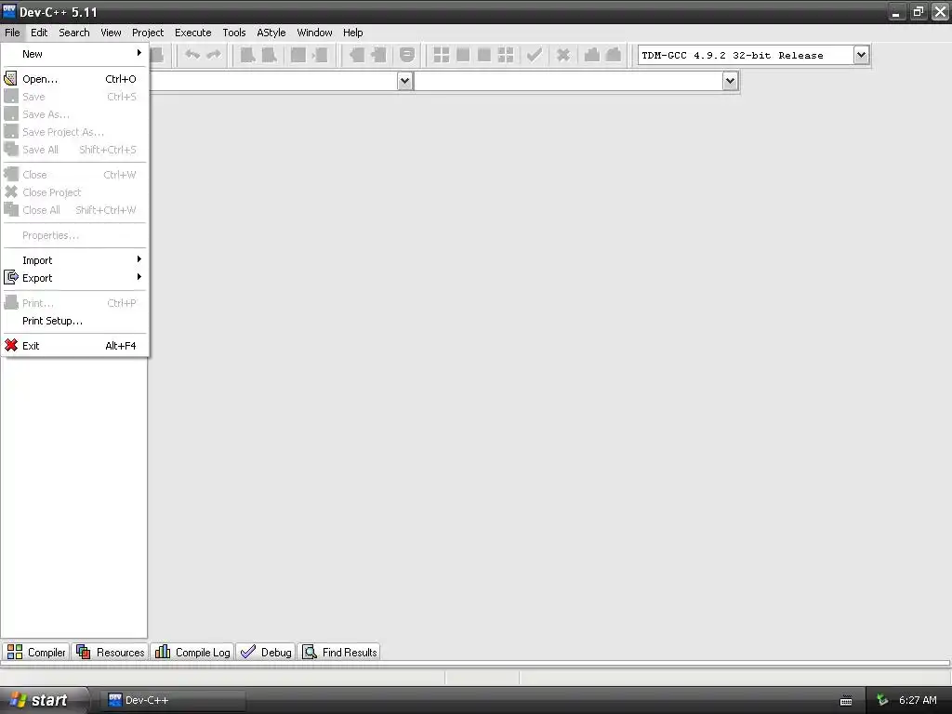Open the AStyle menu
The width and height of the screenshot is (952, 714).
(x=271, y=33)
